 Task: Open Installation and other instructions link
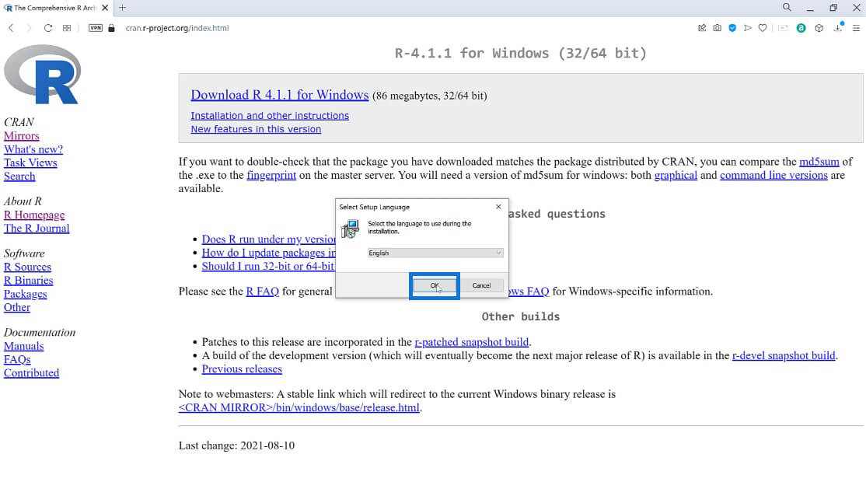click(x=270, y=115)
